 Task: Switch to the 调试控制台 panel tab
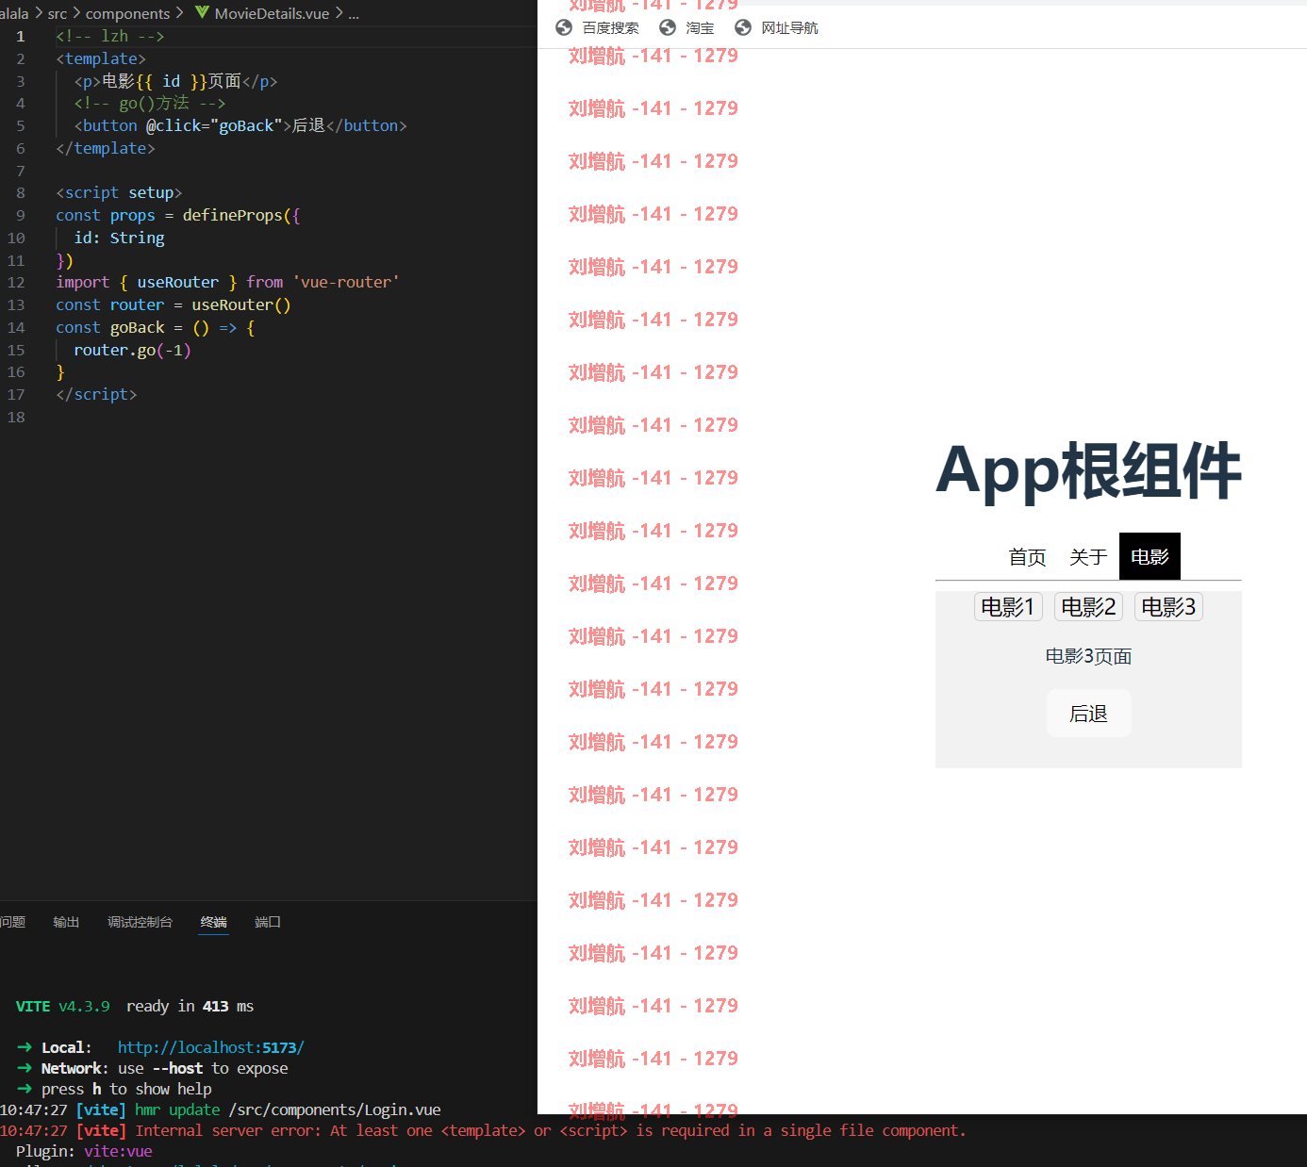point(140,922)
